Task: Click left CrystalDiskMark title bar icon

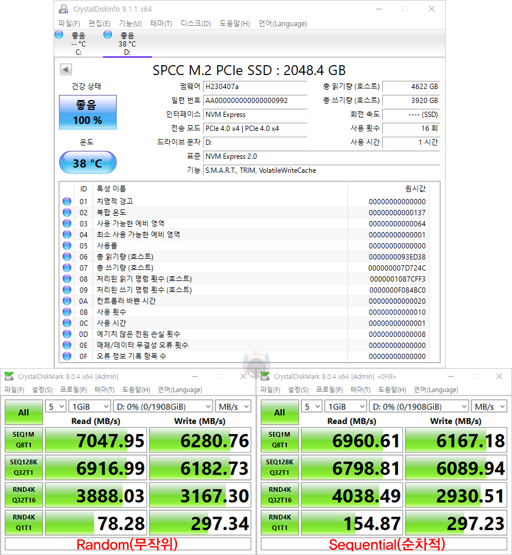Action: pos(9,376)
